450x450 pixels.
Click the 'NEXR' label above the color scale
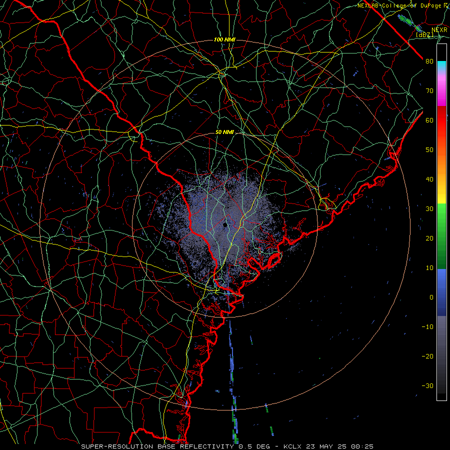click(439, 30)
